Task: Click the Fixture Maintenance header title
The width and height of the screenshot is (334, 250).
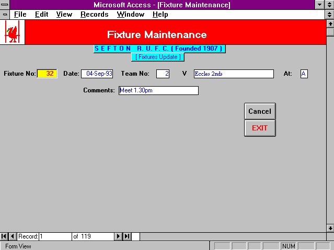Action: pyautogui.click(x=157, y=34)
